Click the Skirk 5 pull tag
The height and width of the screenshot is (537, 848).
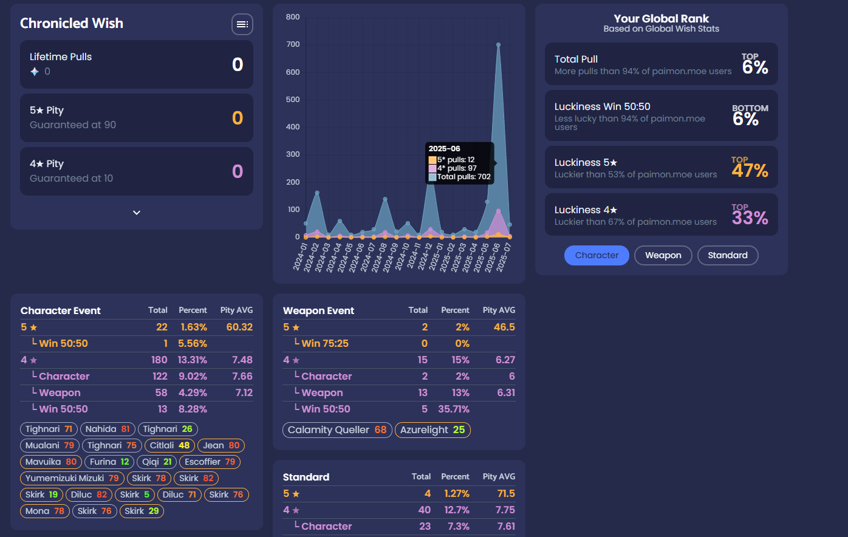(135, 494)
